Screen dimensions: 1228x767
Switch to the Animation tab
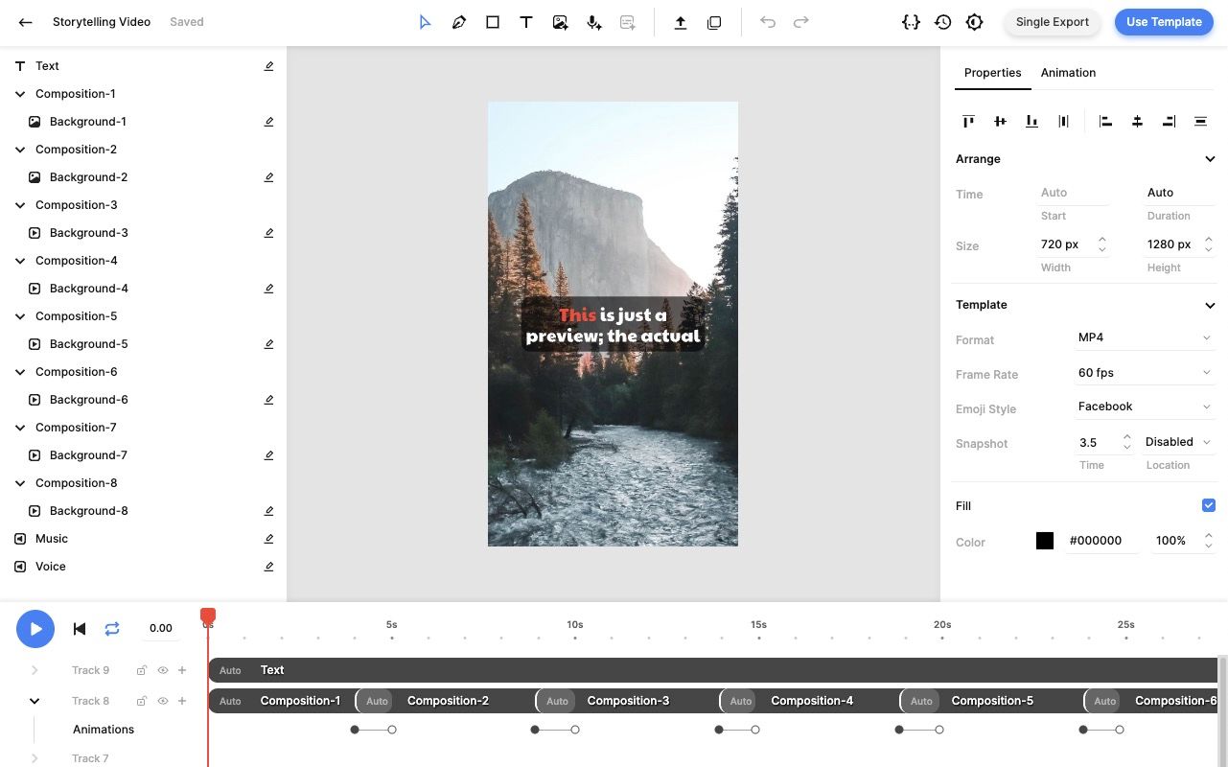pos(1068,73)
